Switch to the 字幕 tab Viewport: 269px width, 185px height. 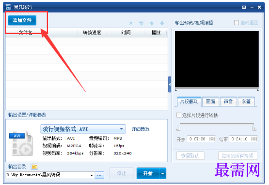point(246,101)
